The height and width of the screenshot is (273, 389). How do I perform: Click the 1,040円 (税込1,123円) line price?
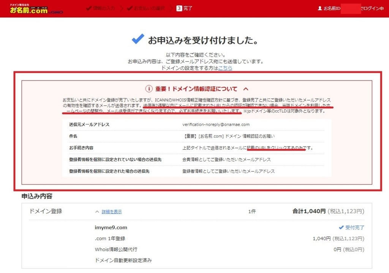338,238
